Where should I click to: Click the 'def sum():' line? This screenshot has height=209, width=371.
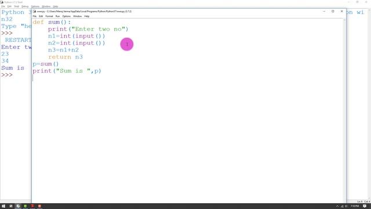click(x=52, y=22)
